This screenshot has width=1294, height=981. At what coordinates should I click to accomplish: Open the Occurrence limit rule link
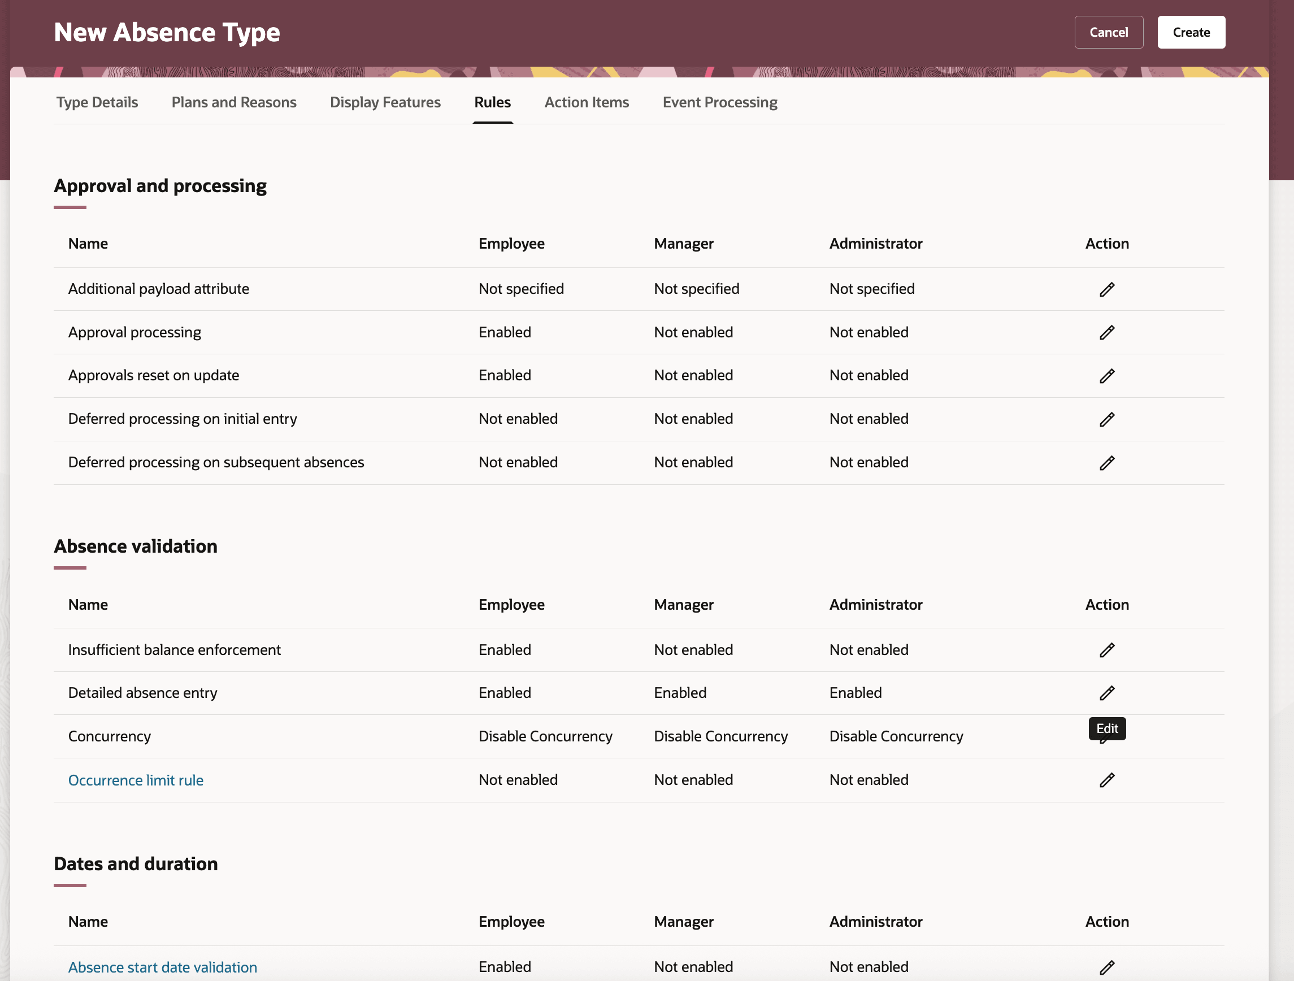tap(136, 780)
